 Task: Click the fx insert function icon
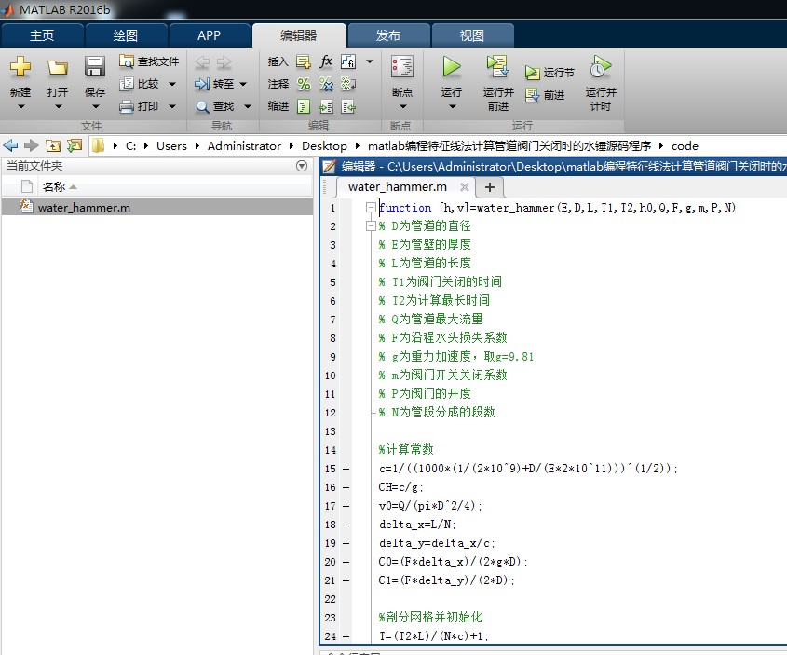[326, 61]
